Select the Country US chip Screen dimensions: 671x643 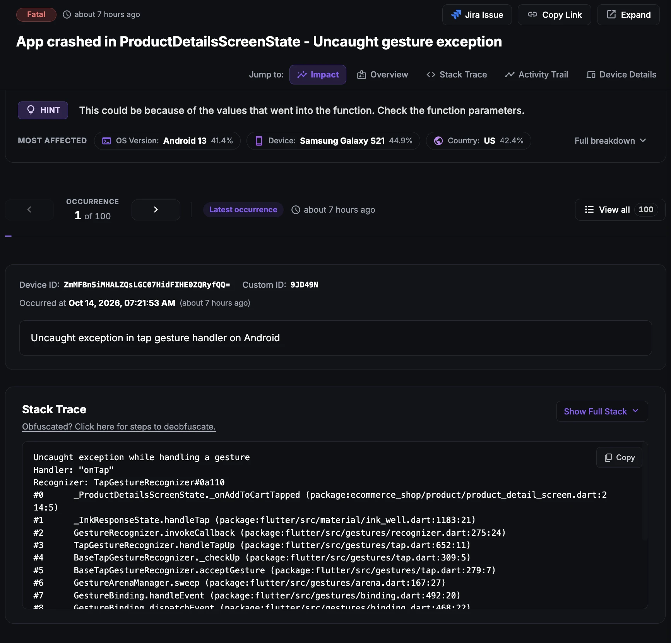pos(478,141)
